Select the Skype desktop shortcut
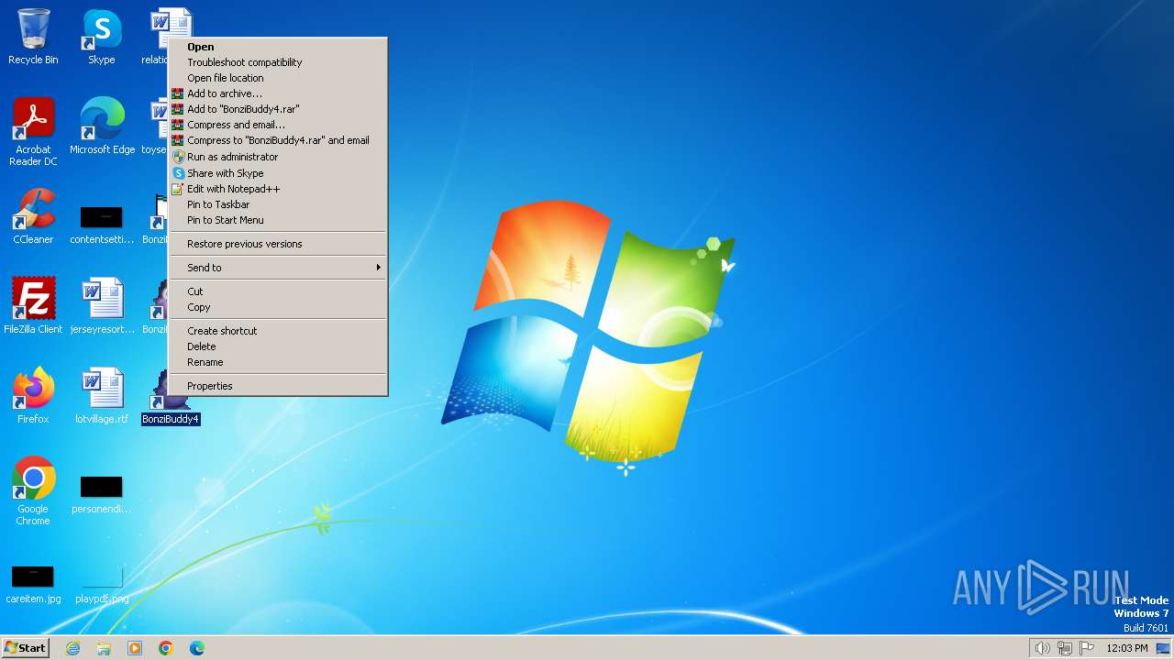The height and width of the screenshot is (660, 1174). click(x=102, y=37)
